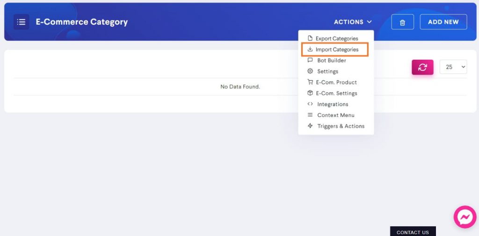Click the ADD NEW button
Image resolution: width=479 pixels, height=236 pixels.
coord(443,22)
